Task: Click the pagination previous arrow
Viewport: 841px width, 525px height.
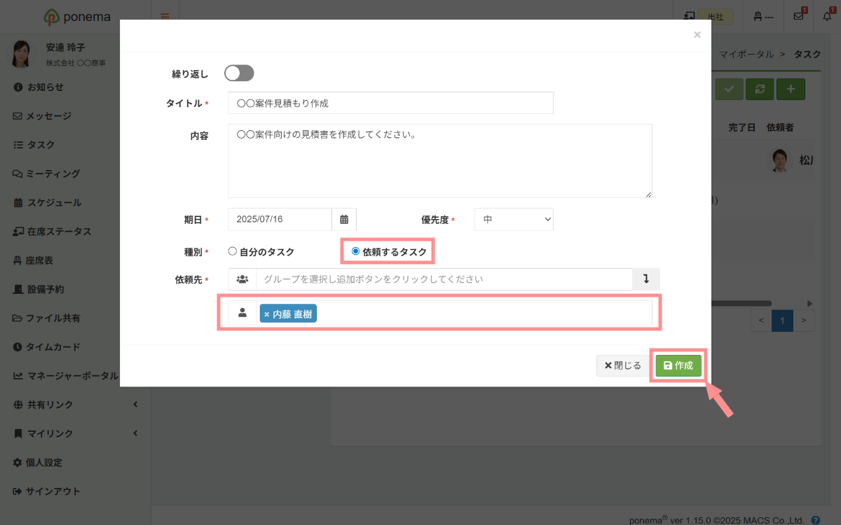Action: [761, 321]
